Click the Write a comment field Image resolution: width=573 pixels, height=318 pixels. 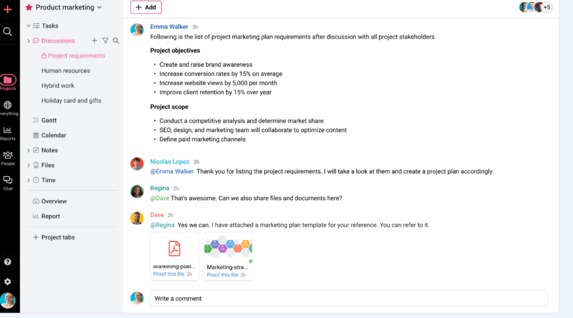pyautogui.click(x=349, y=298)
